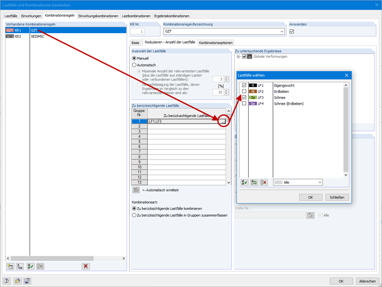Close the main dialog with title bar X
Viewport: 382px width, 287px height.
tap(376, 5)
